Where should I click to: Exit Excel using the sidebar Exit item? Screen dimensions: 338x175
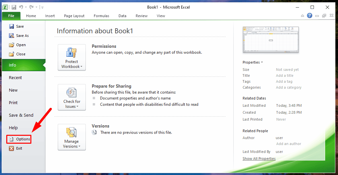19,148
